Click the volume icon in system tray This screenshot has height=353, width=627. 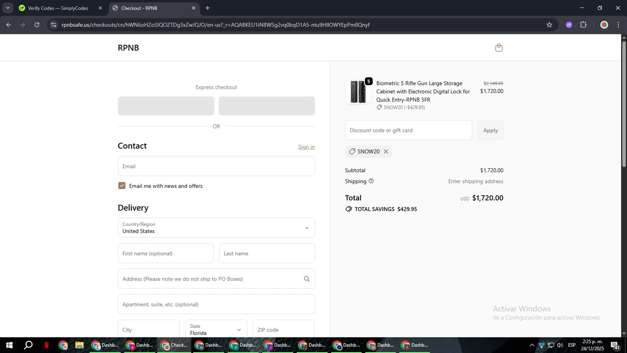click(560, 345)
